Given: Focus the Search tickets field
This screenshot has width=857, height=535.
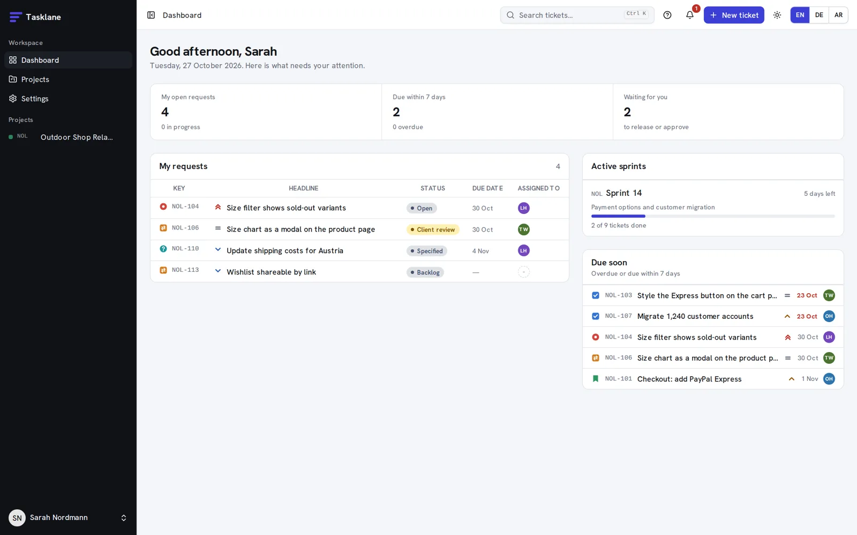Looking at the screenshot, I should 577,15.
